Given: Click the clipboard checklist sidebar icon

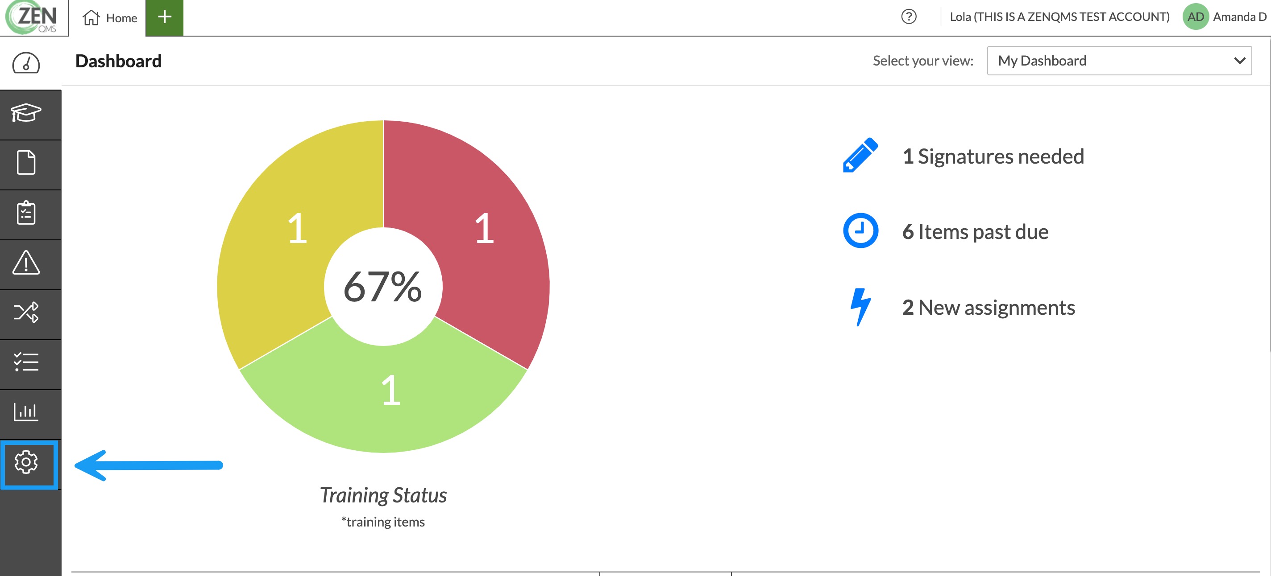Looking at the screenshot, I should pos(26,213).
